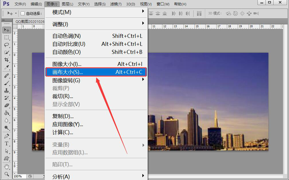Select the Healing Brush tool

7,76
